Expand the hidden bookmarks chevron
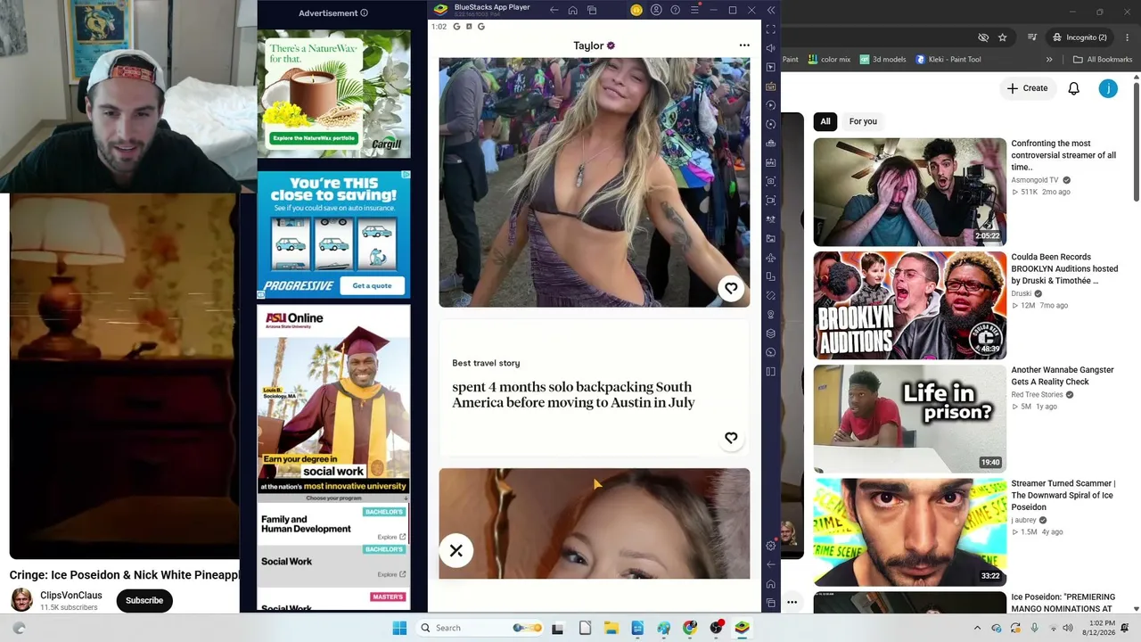The height and width of the screenshot is (642, 1141). (x=1049, y=60)
